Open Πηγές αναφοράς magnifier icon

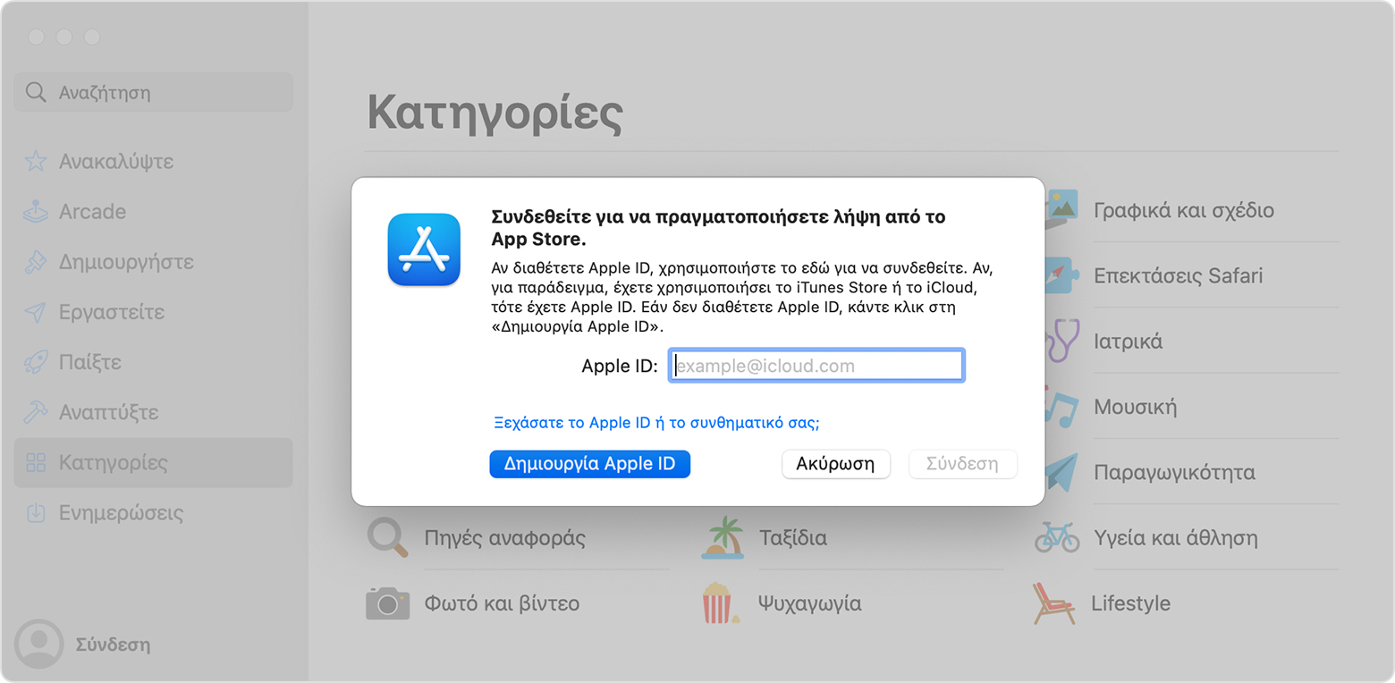pyautogui.click(x=387, y=537)
